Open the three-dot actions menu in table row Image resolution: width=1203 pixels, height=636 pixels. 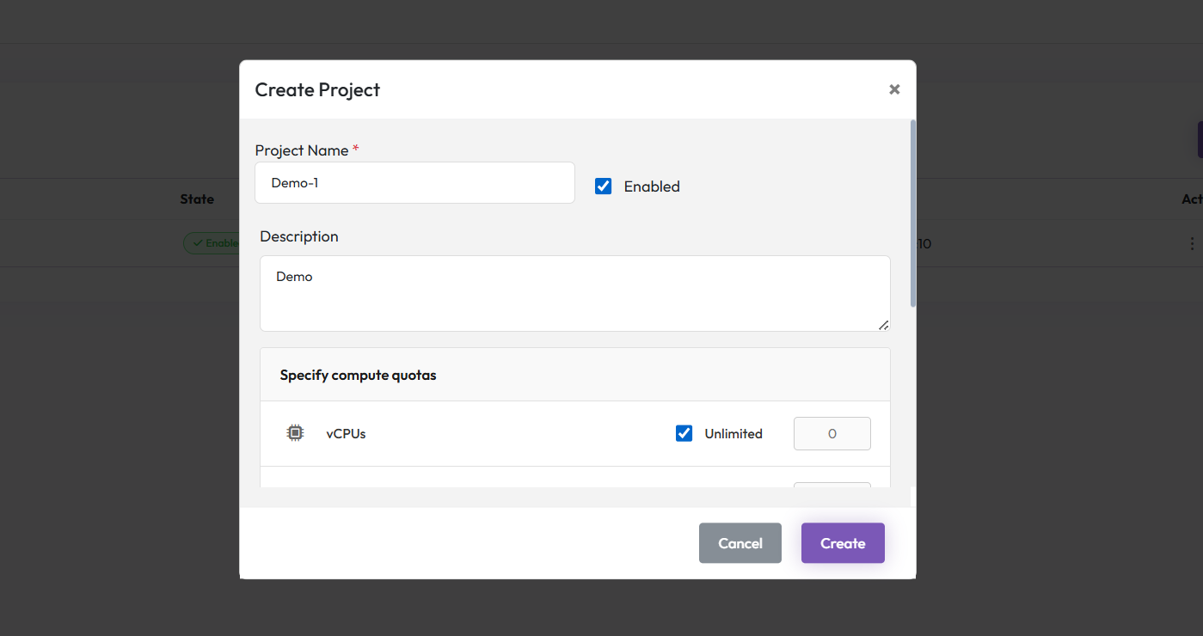[1192, 243]
